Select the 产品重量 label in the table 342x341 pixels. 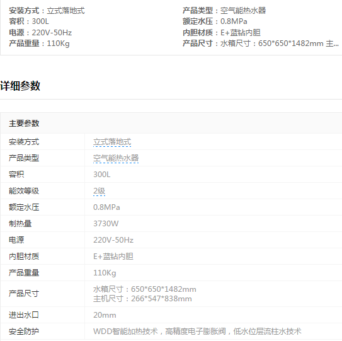[x=24, y=273]
